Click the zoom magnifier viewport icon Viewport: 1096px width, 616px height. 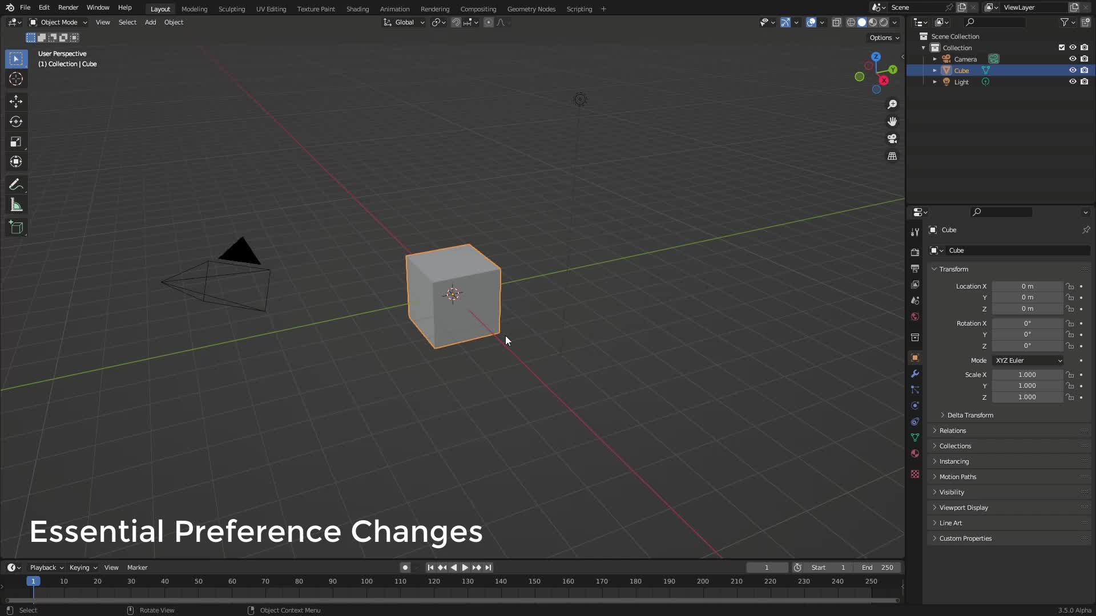pyautogui.click(x=892, y=104)
